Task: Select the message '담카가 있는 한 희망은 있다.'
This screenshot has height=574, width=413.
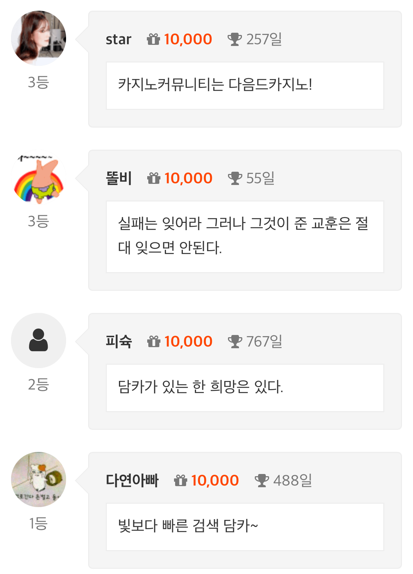Action: [x=200, y=387]
